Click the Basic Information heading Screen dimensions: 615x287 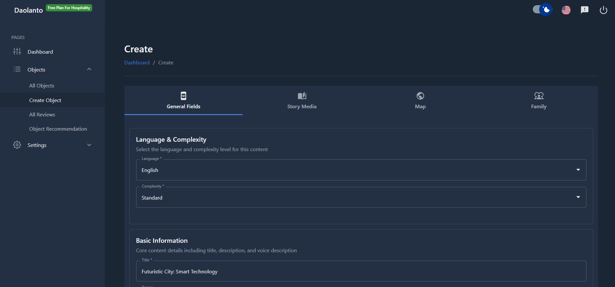pyautogui.click(x=162, y=241)
